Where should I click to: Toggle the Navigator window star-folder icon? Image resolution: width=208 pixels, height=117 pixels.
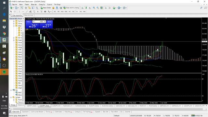tap(30, 8)
